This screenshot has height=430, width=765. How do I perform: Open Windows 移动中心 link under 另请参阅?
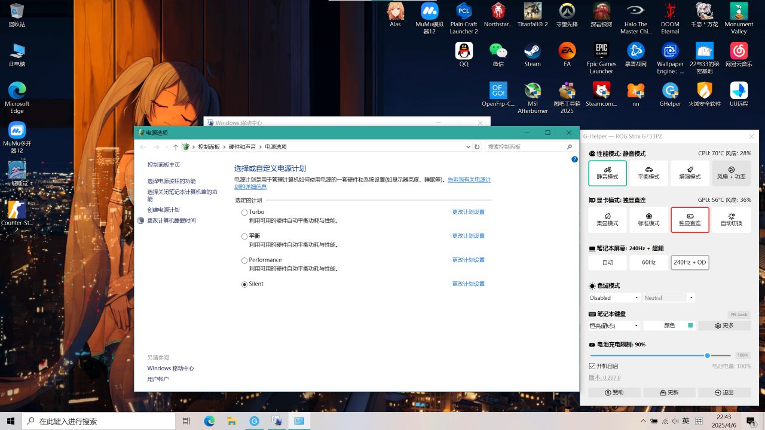click(x=171, y=368)
